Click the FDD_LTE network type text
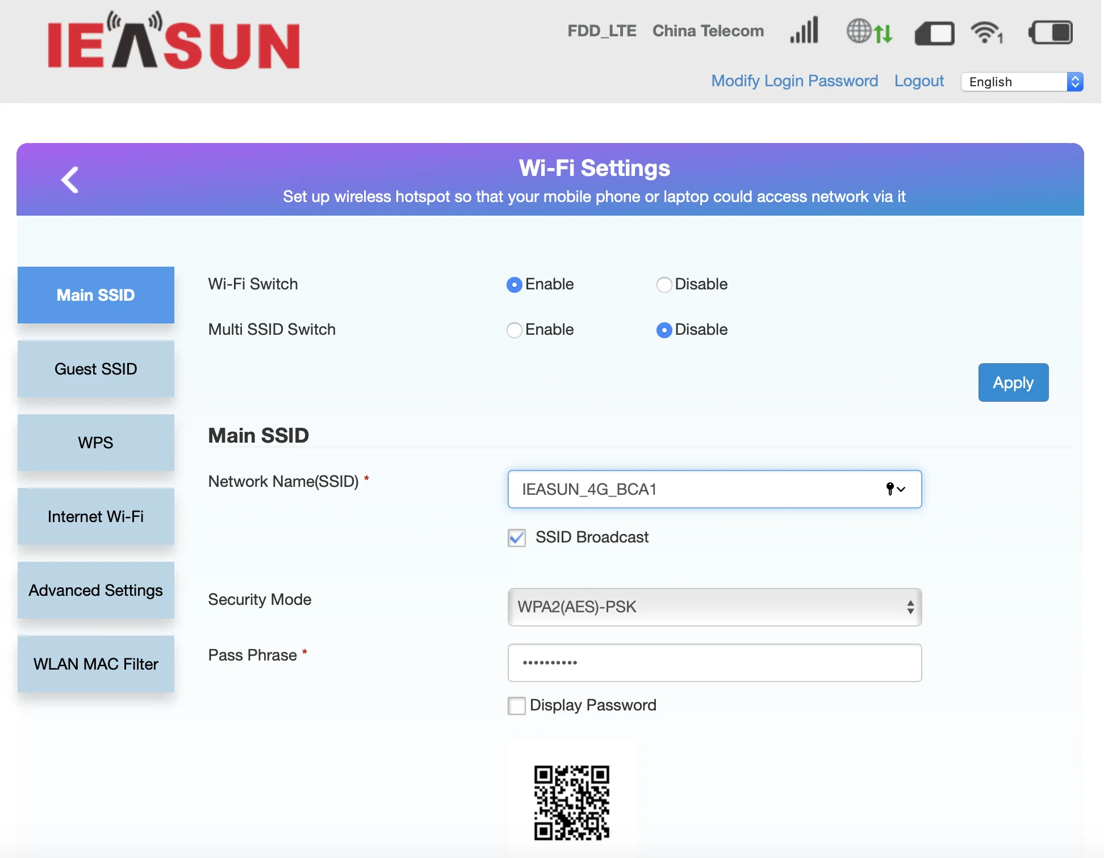Screen dimensions: 1104x858 [x=602, y=31]
